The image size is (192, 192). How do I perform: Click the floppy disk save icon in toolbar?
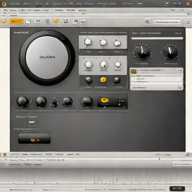tap(66, 21)
